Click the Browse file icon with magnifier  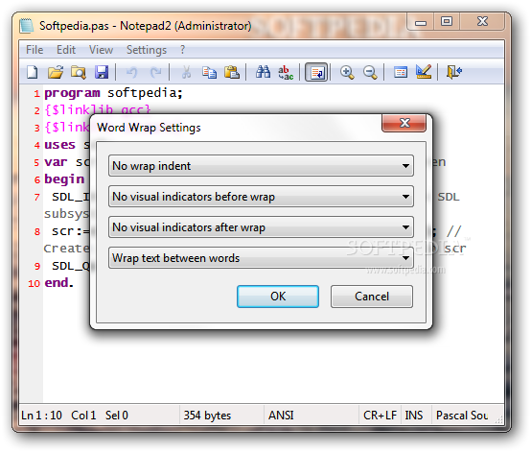click(79, 72)
